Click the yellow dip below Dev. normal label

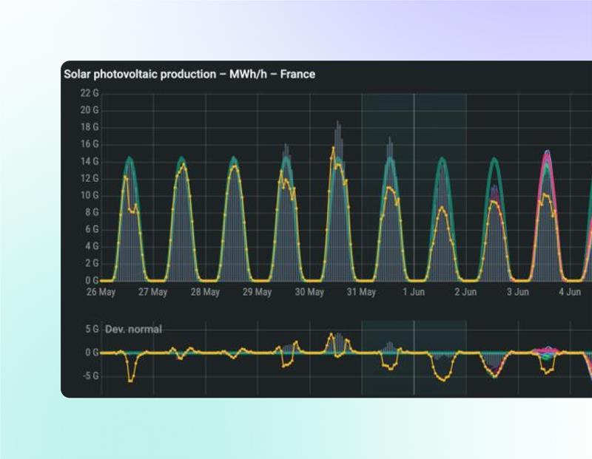(131, 379)
